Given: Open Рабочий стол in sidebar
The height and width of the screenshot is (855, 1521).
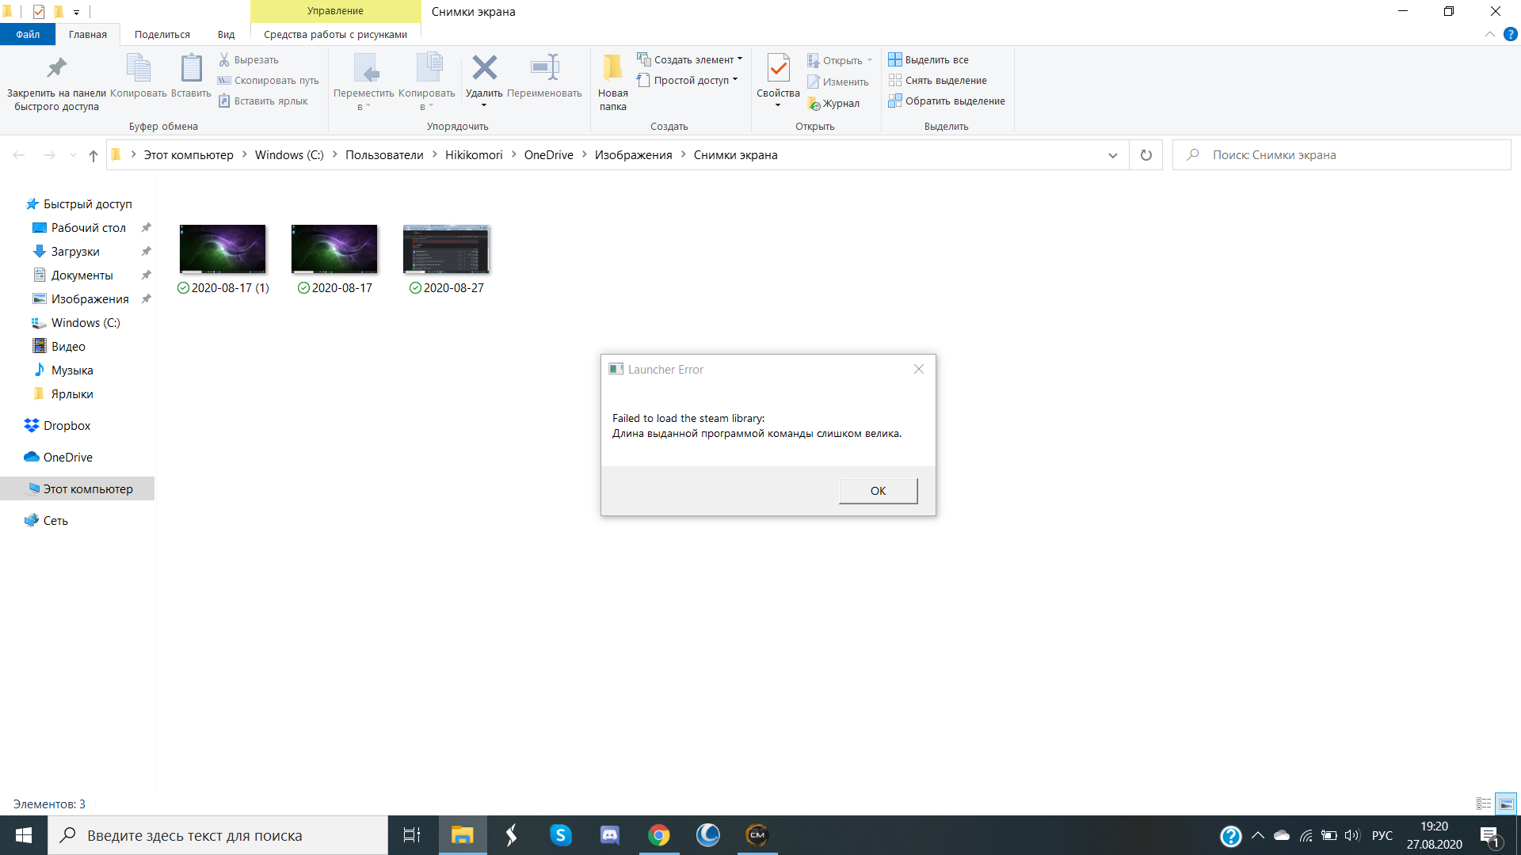Looking at the screenshot, I should 88,227.
